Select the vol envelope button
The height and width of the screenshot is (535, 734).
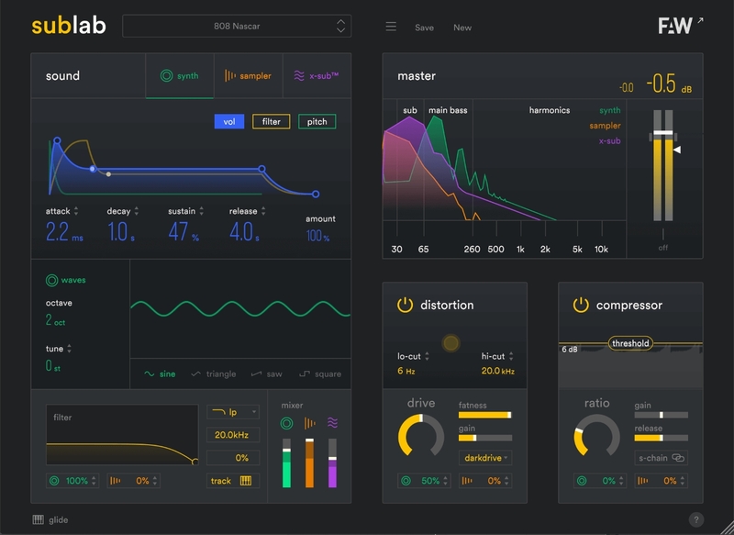[x=228, y=122]
